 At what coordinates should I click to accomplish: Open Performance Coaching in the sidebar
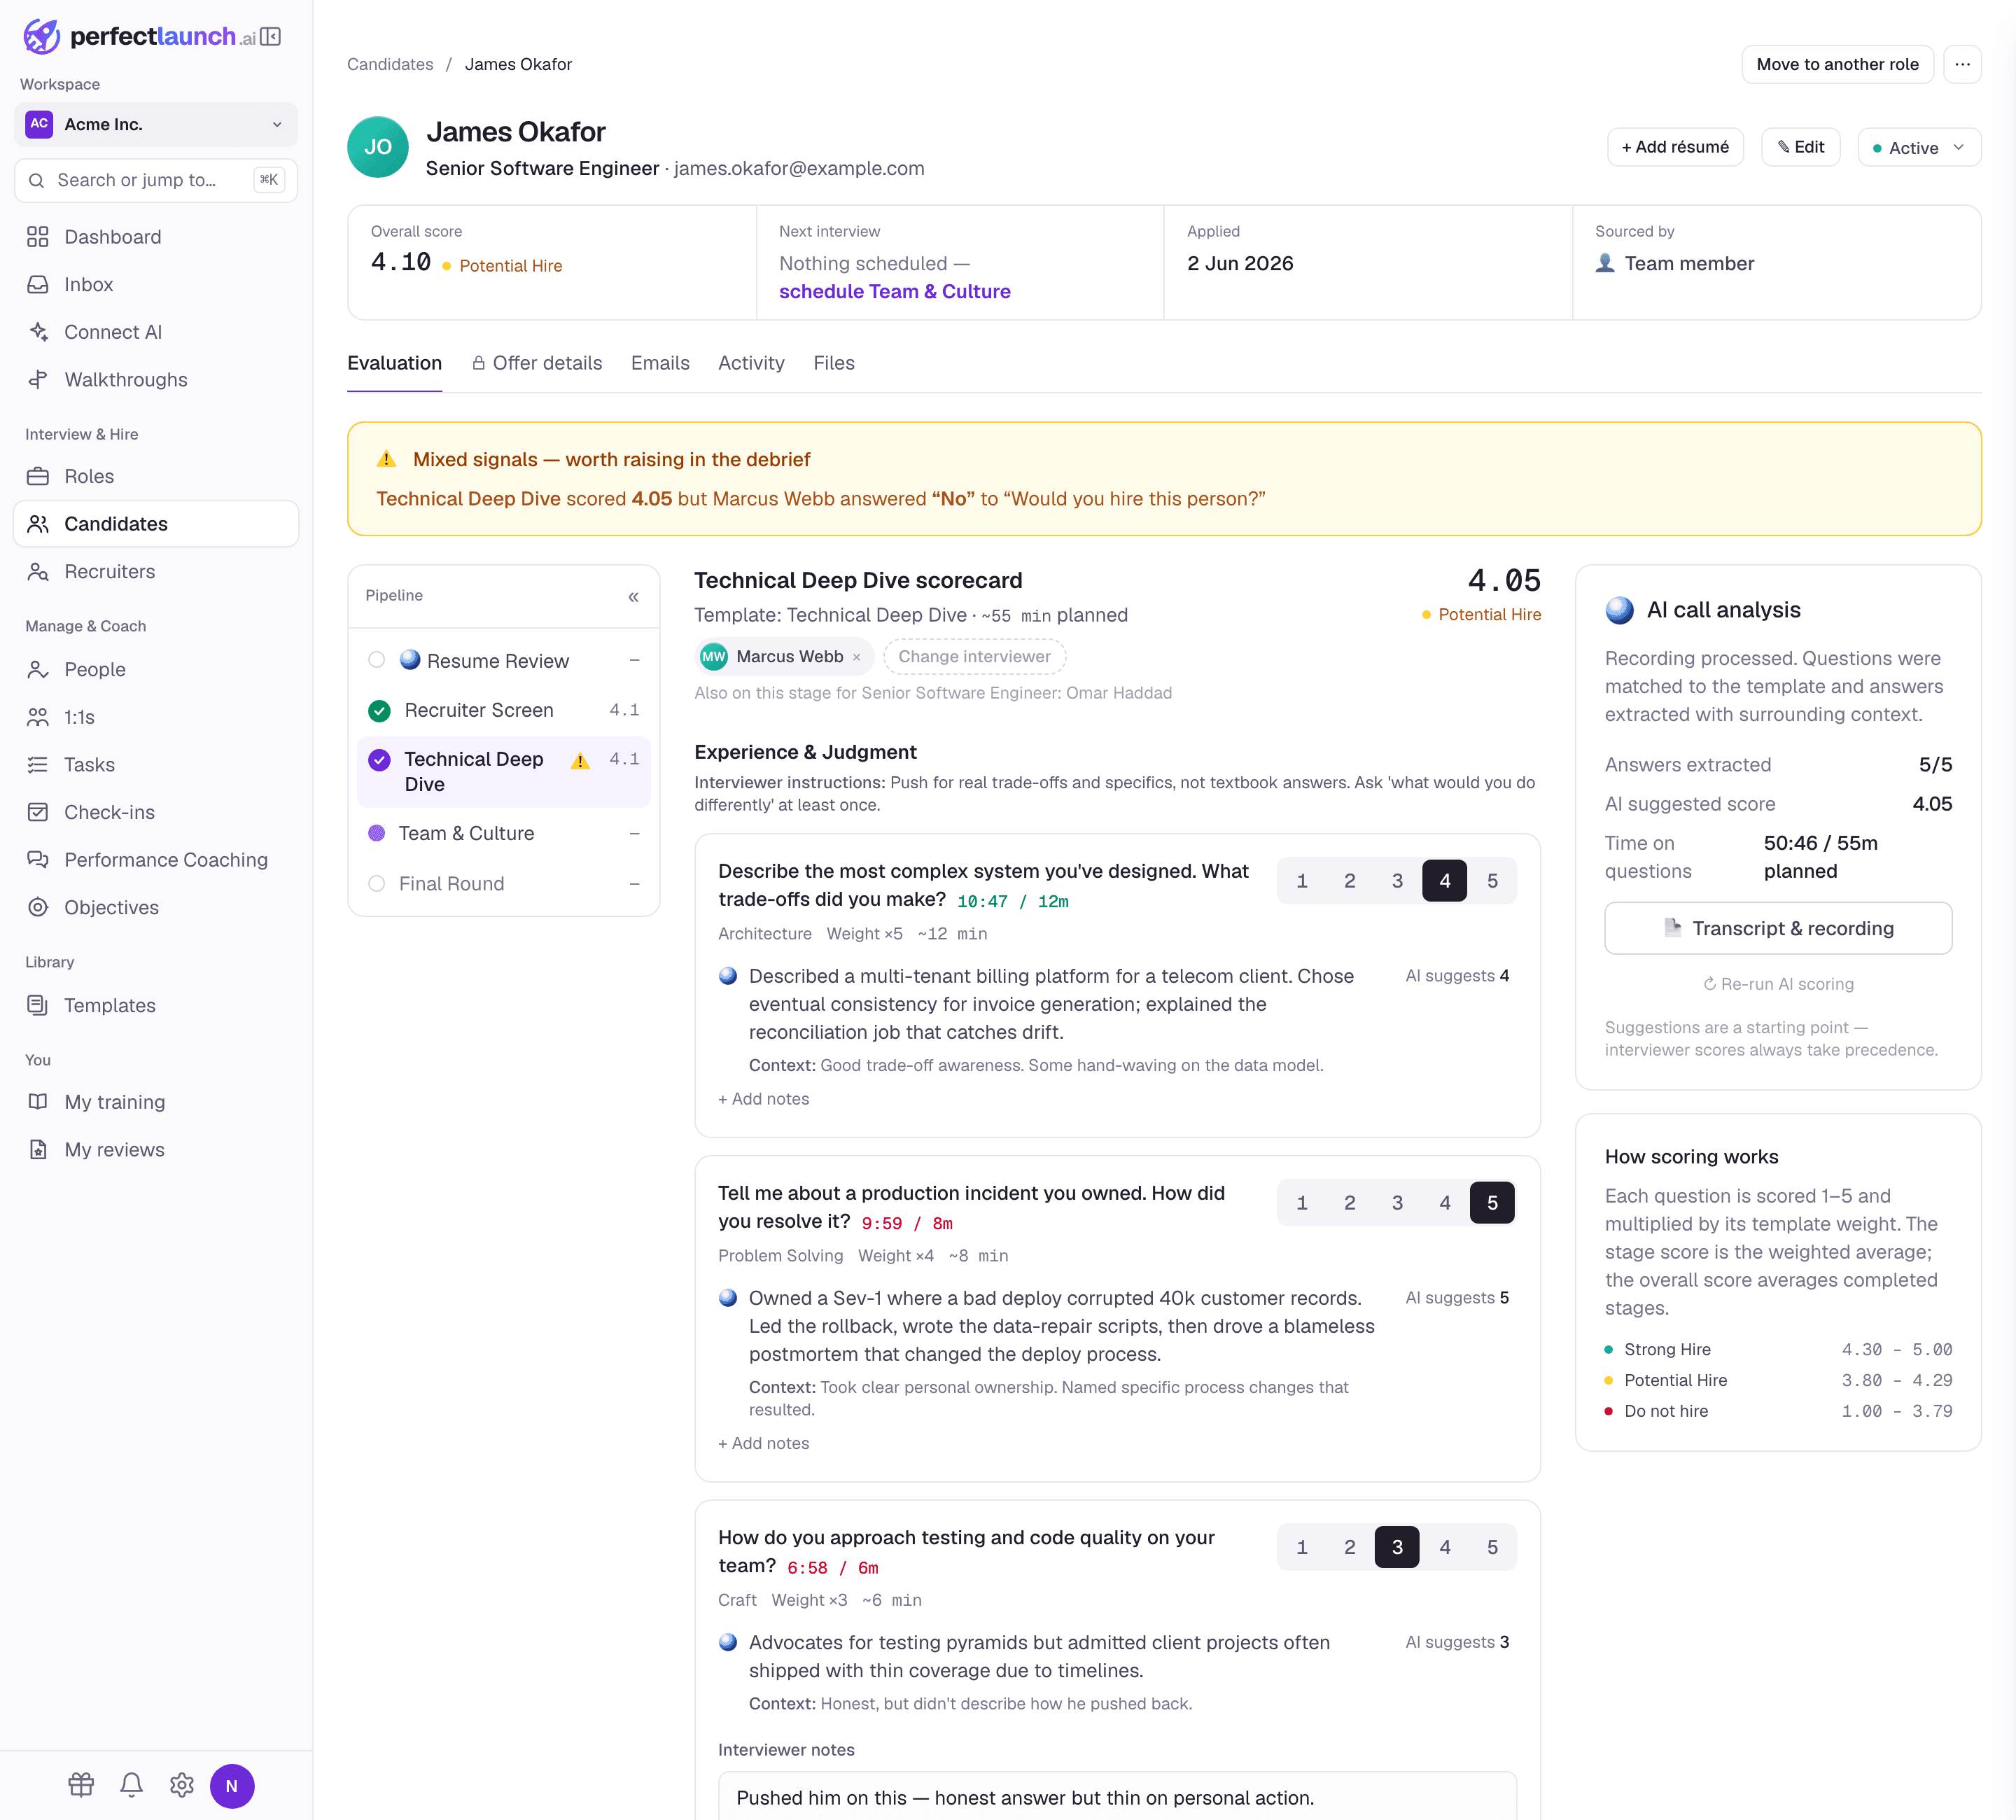click(x=156, y=860)
